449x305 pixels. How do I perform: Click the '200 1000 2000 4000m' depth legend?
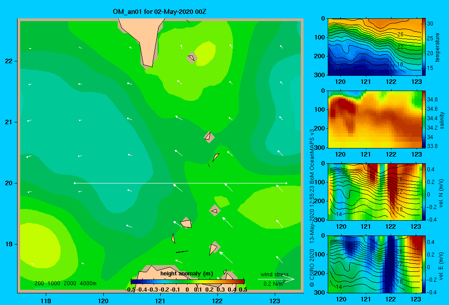coord(65,283)
